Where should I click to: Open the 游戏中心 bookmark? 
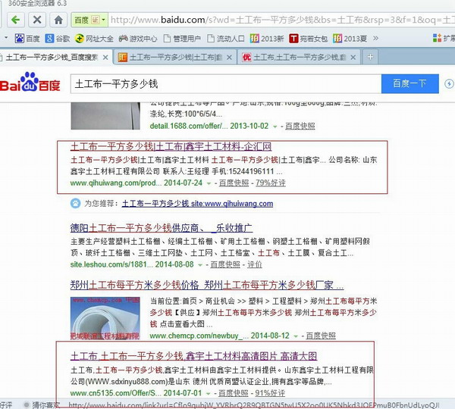138,38
